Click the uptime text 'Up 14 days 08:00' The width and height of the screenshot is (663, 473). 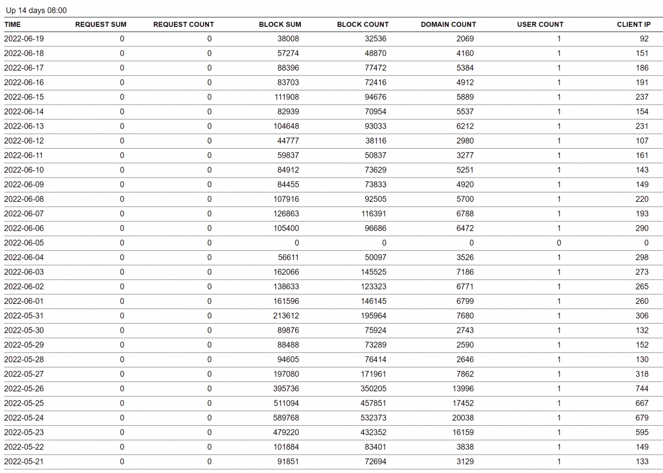(36, 11)
